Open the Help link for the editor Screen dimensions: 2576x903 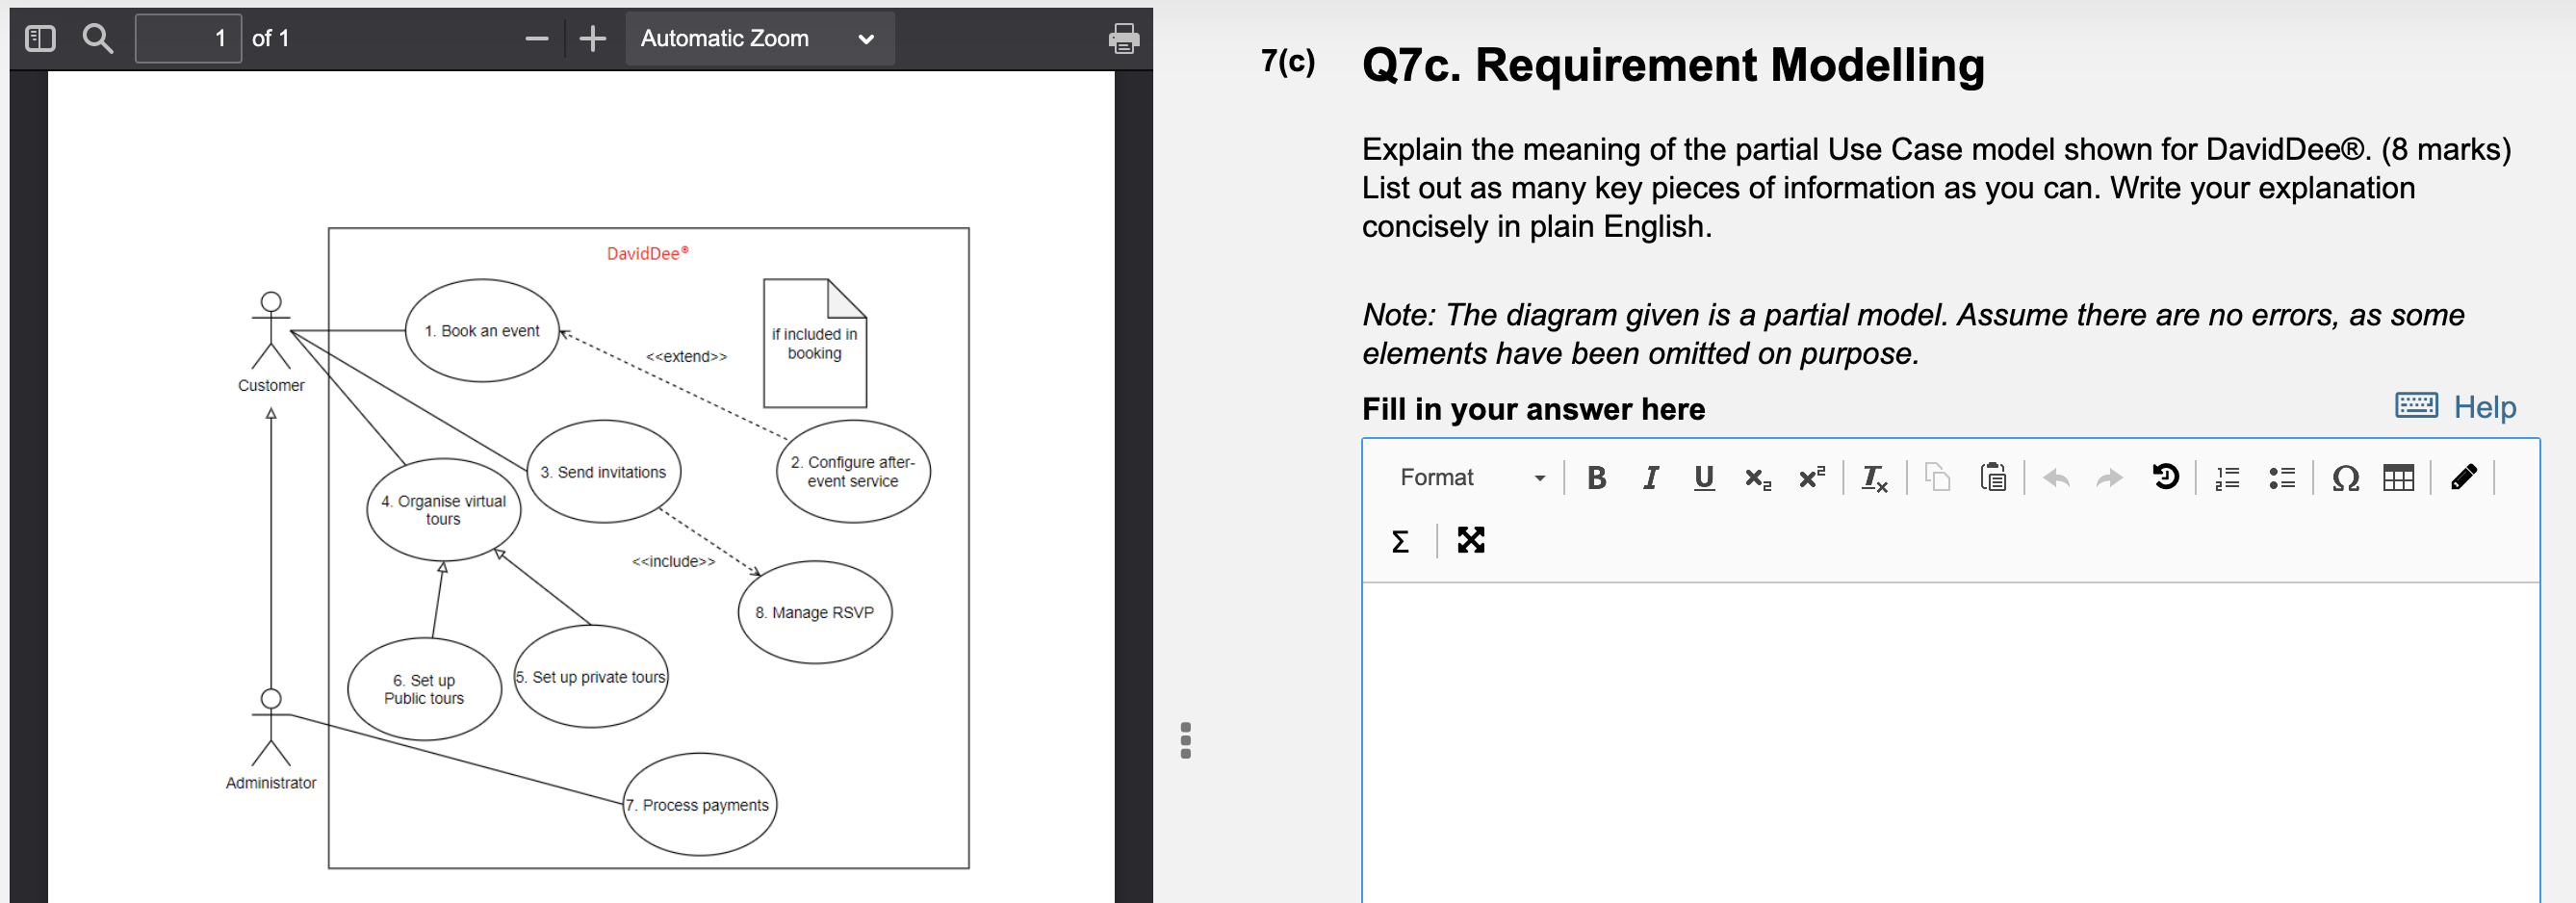coord(2486,407)
